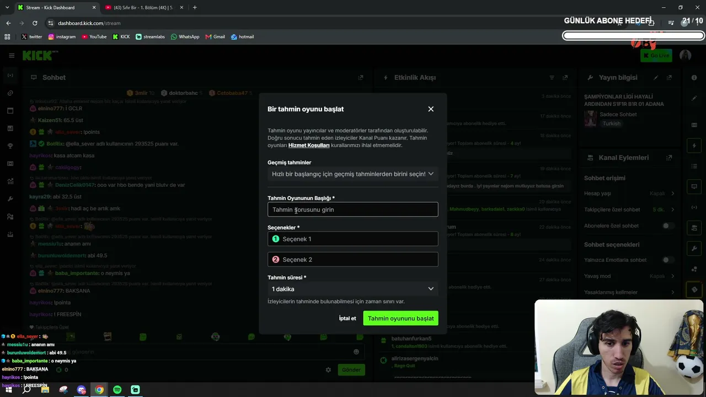Open the hotmail bookmark
Screen dimensions: 706x397
tap(242, 37)
